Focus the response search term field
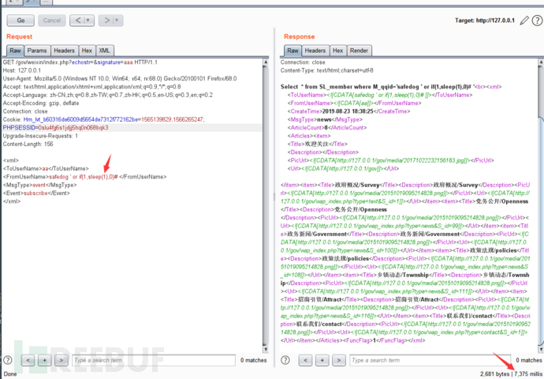The height and width of the screenshot is (379, 544). tap(430, 360)
